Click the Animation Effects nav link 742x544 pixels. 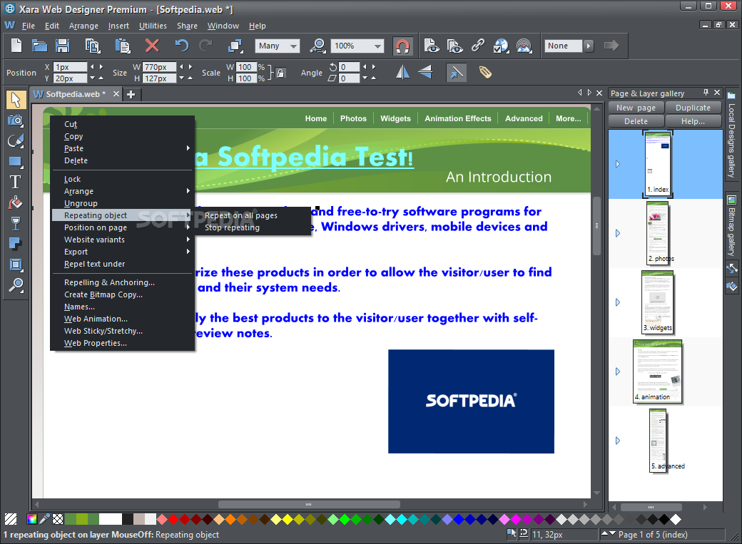(457, 119)
